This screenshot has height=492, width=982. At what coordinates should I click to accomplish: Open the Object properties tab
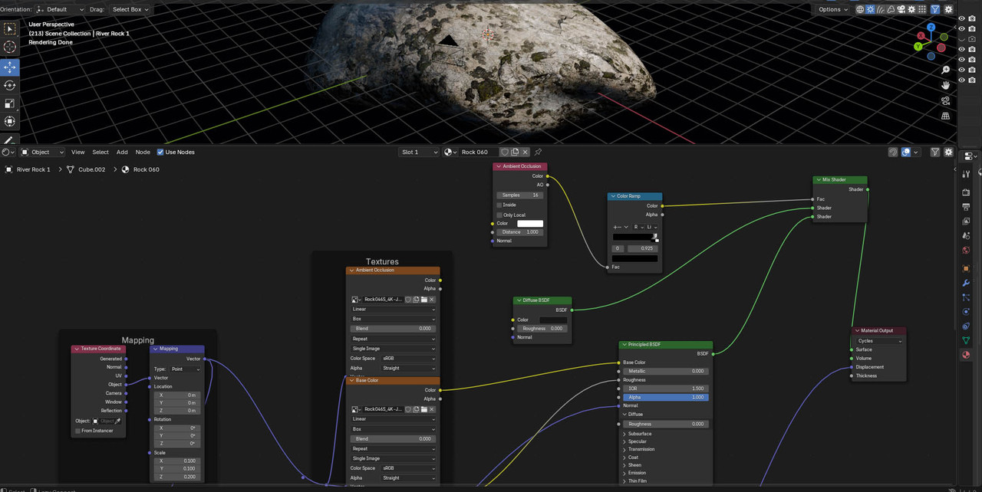[x=966, y=268]
